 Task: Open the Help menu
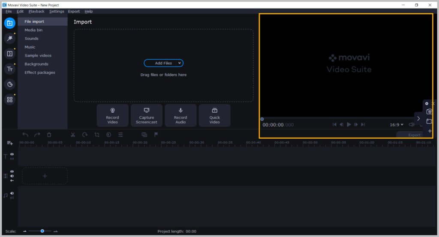point(88,12)
